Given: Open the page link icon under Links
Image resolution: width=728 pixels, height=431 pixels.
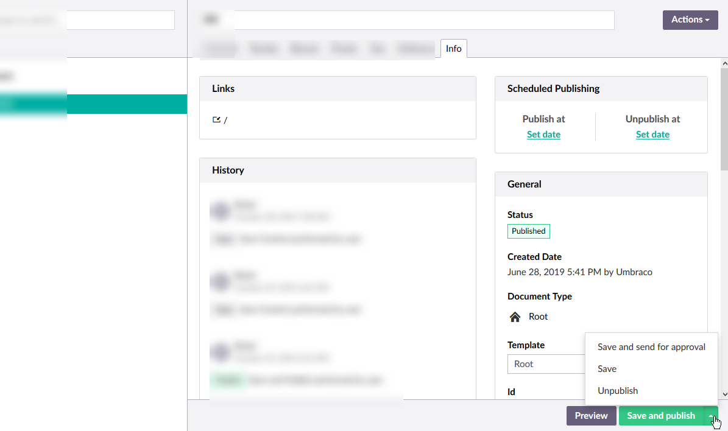Looking at the screenshot, I should (x=216, y=119).
